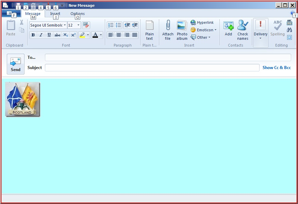Insert a Hyperlink
The image size is (298, 204).
[202, 22]
